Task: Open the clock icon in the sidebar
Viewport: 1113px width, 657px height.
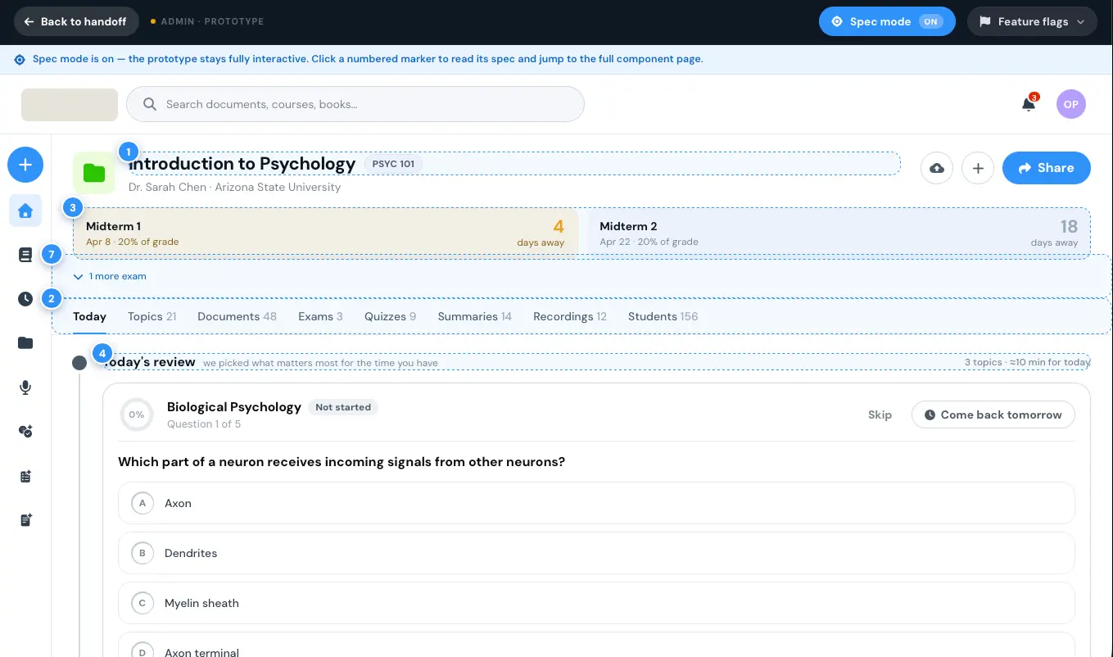Action: pos(25,299)
